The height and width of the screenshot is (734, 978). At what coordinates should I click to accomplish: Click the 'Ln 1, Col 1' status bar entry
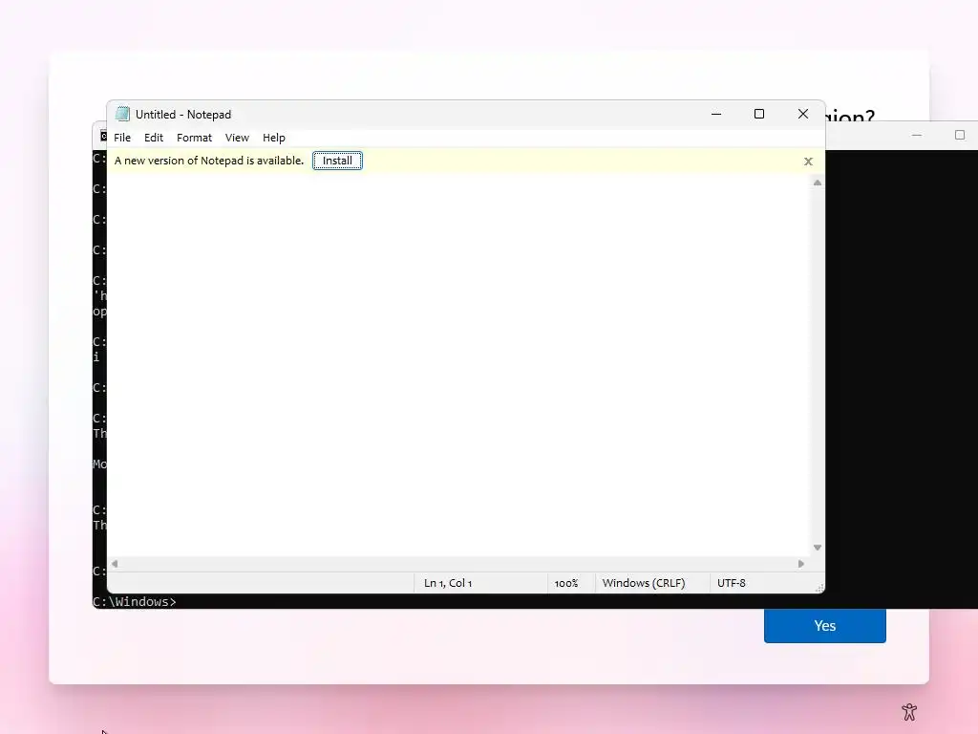coord(448,583)
